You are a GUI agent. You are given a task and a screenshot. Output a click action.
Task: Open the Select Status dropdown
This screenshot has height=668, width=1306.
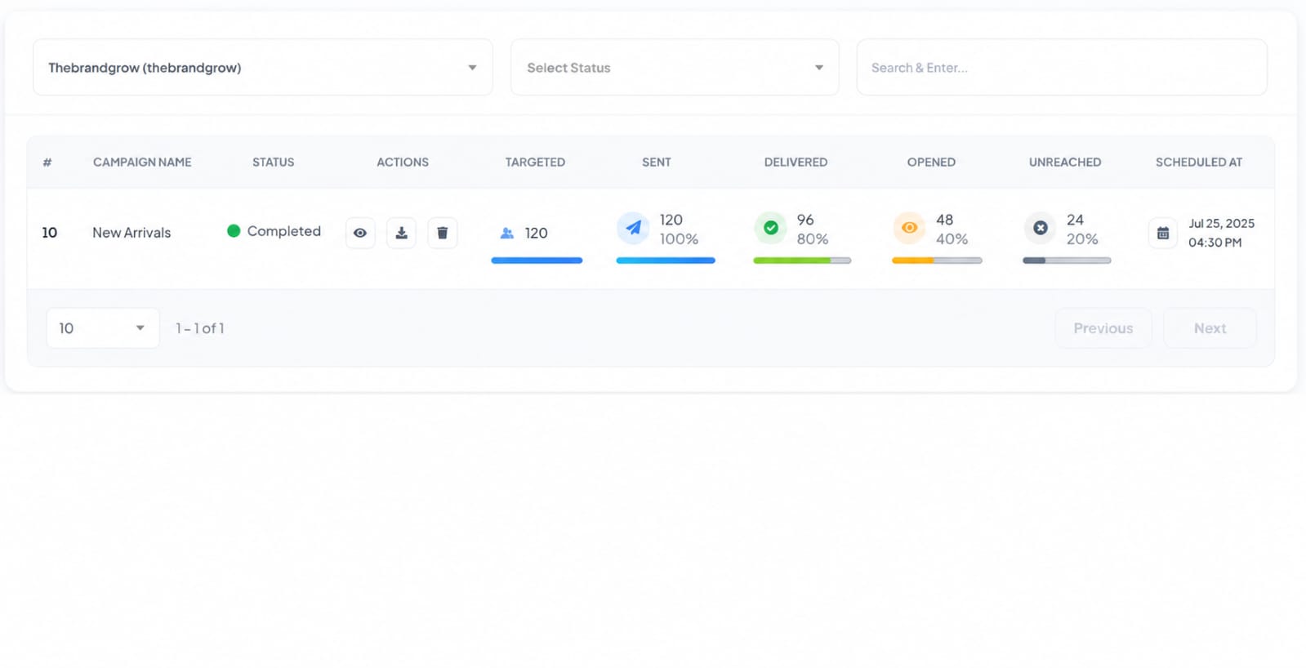[675, 67]
